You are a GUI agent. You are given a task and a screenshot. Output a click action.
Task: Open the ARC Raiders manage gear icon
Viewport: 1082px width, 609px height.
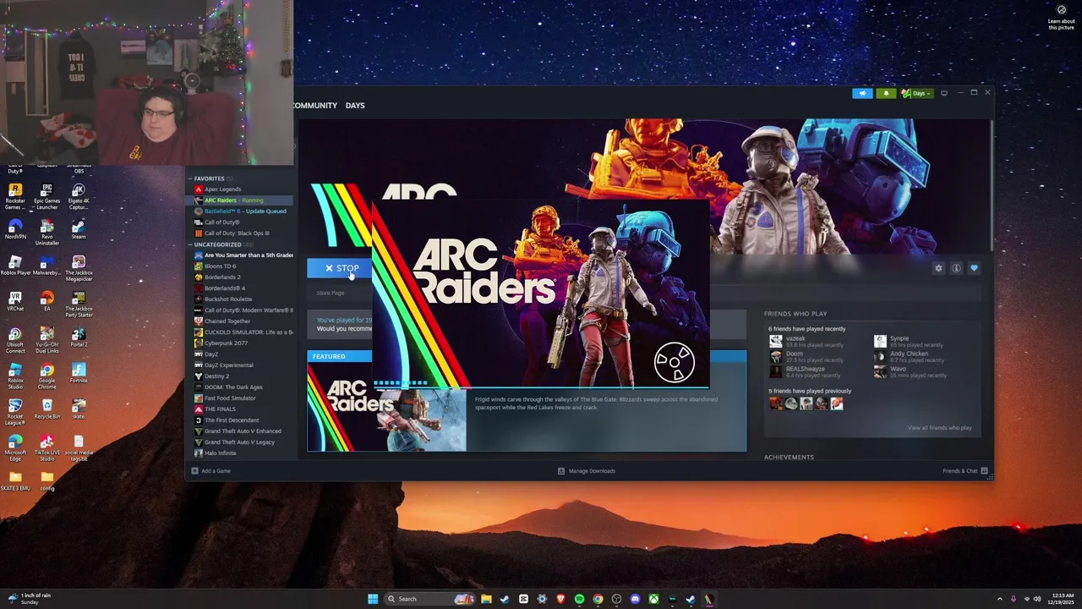coord(938,268)
